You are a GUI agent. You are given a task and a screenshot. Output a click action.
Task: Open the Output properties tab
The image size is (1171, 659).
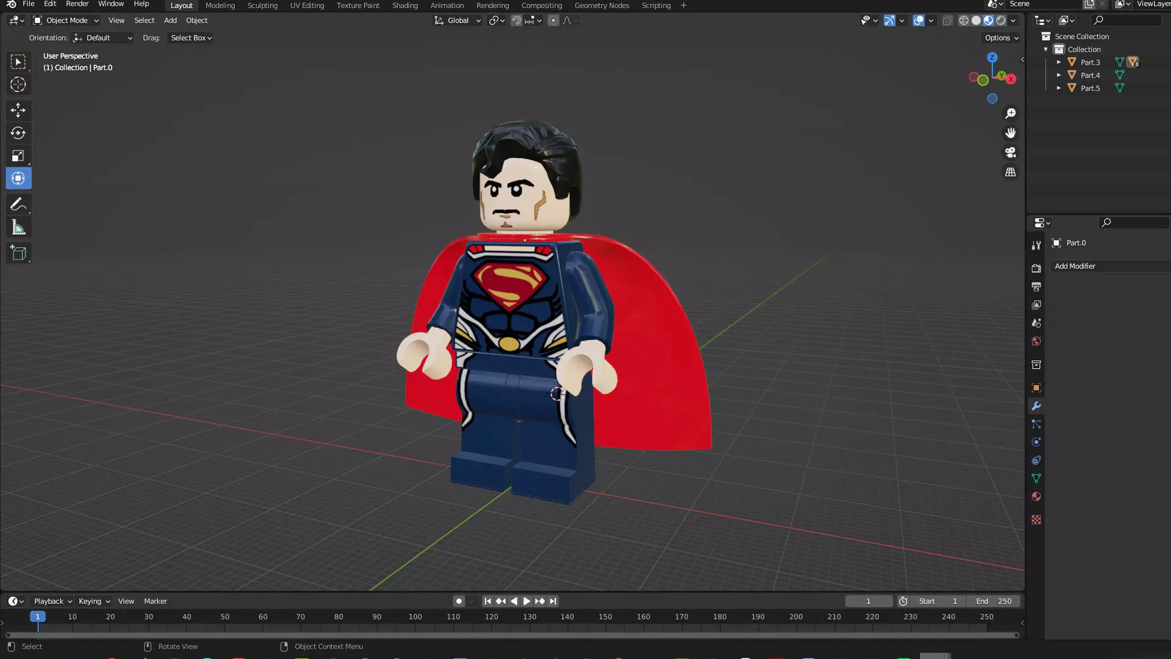(1036, 287)
